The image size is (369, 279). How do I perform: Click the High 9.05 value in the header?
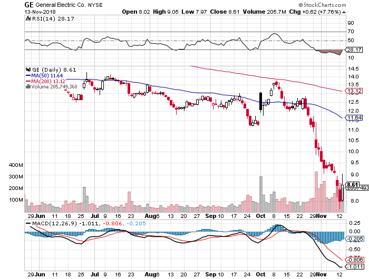pyautogui.click(x=166, y=12)
